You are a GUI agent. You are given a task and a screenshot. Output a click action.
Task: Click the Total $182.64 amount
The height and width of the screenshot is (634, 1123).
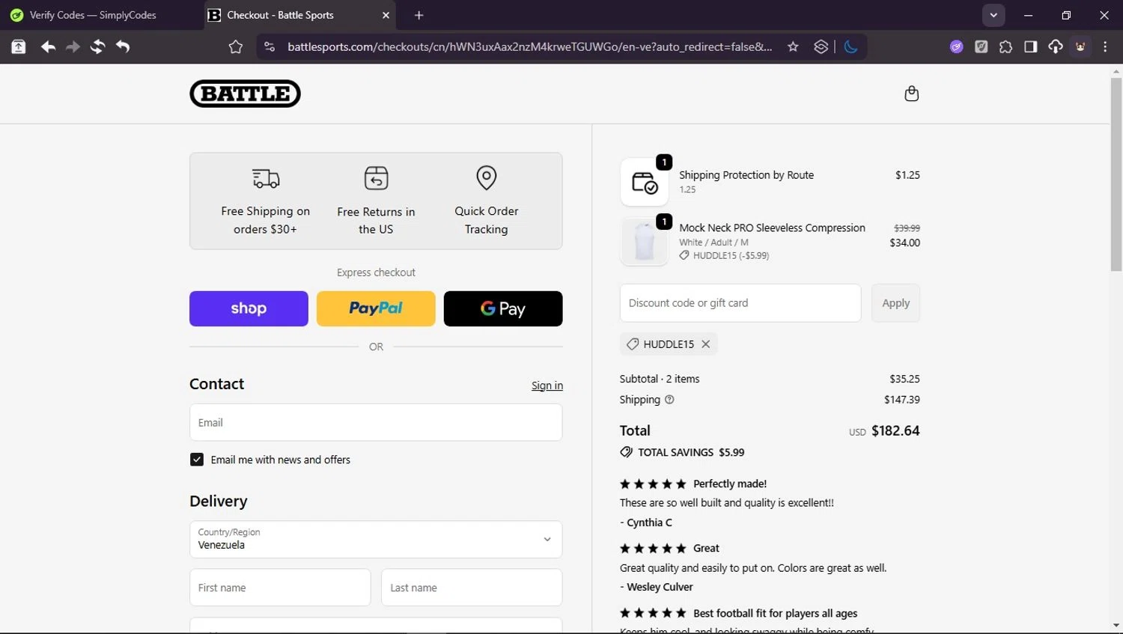click(895, 431)
